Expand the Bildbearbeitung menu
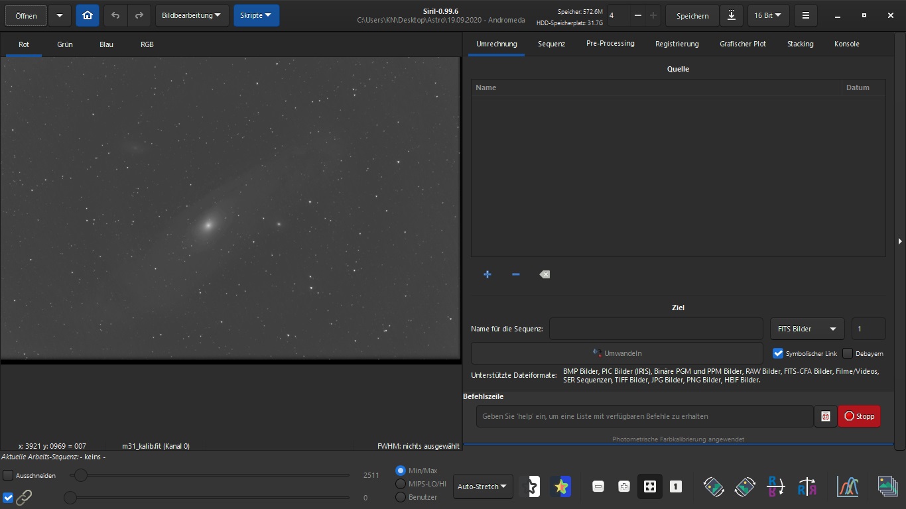Viewport: 906px width, 509px height. click(x=192, y=15)
